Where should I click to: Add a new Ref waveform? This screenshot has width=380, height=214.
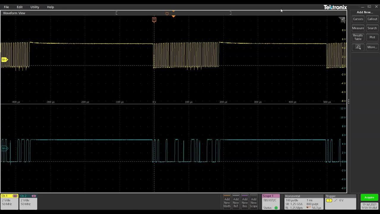tap(236, 202)
